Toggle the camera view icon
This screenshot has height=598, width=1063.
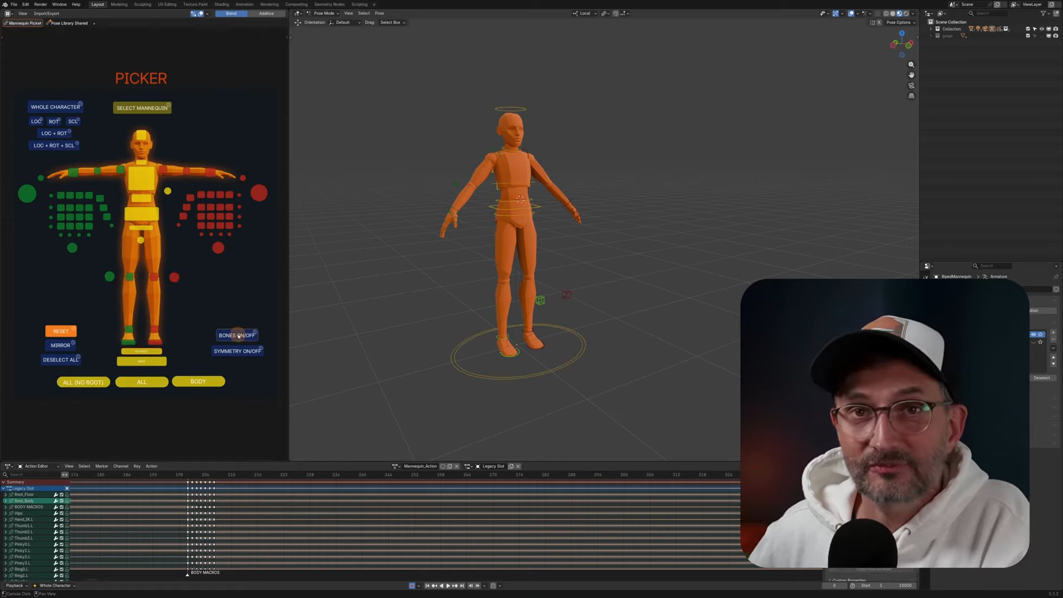coord(911,85)
